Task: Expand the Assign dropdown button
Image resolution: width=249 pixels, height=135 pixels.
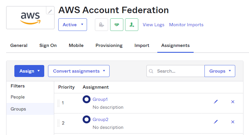Action: point(29,71)
